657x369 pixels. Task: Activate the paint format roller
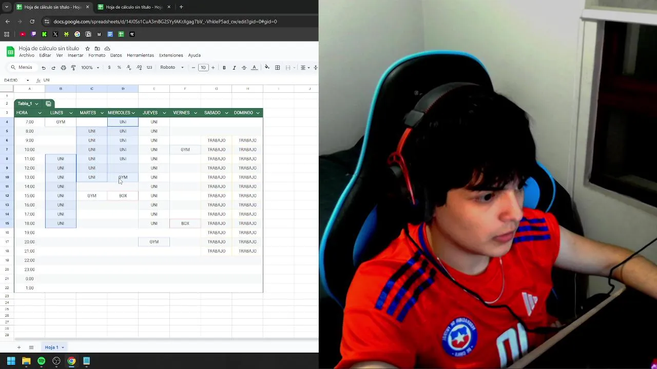pos(73,68)
